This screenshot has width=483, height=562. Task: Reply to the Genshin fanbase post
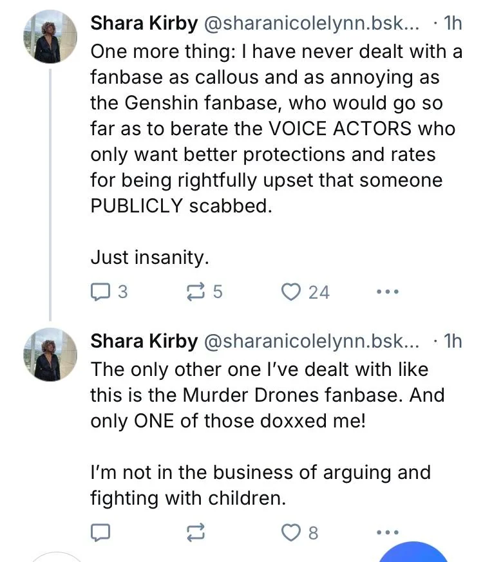pyautogui.click(x=100, y=292)
